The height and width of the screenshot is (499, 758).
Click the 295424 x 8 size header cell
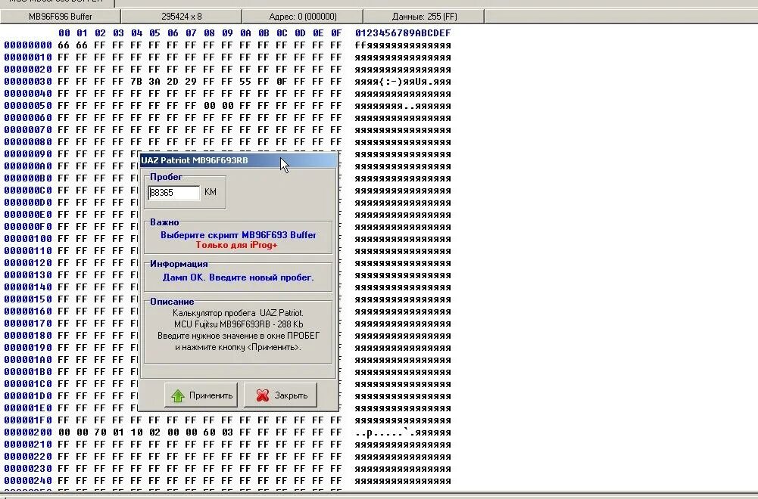tap(182, 17)
